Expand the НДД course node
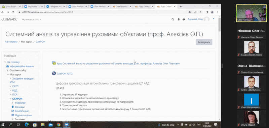Viewport: 269px width, 128px height. point(10,91)
